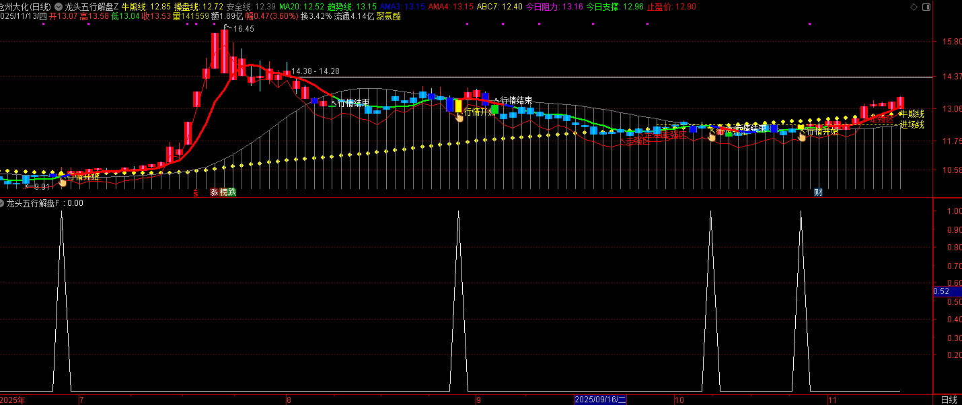Click the 聚氨酯 sector label
The height and width of the screenshot is (405, 962).
tap(389, 16)
